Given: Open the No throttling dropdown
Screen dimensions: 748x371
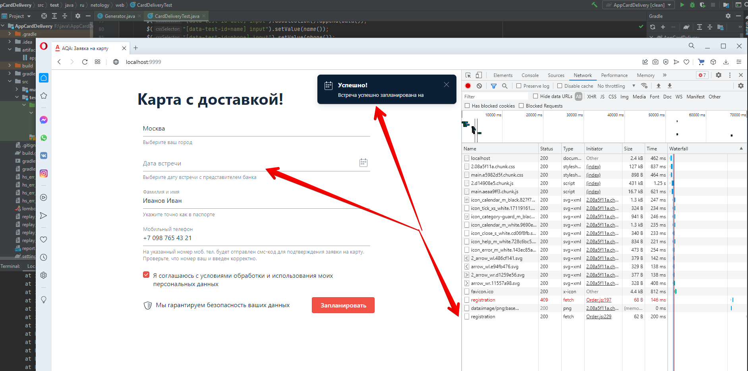Looking at the screenshot, I should [611, 86].
